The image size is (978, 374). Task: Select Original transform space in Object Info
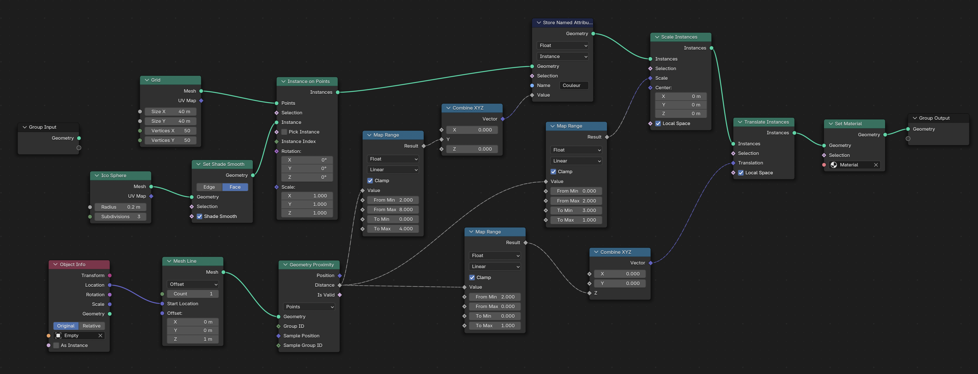tap(66, 326)
